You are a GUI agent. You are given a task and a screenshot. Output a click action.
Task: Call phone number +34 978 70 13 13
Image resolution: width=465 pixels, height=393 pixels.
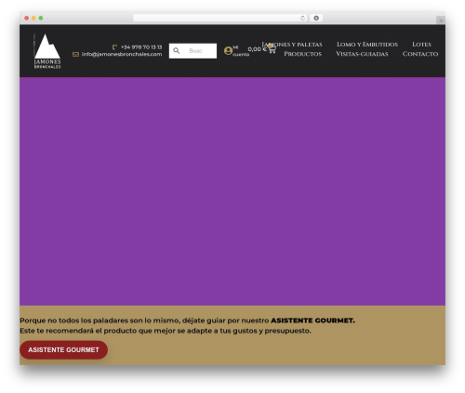click(141, 47)
